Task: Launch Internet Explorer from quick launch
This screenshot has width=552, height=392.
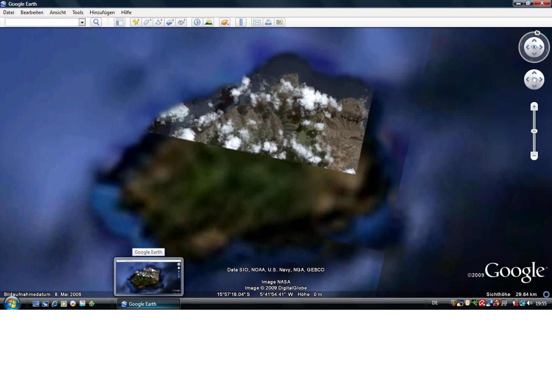Action: 55,304
